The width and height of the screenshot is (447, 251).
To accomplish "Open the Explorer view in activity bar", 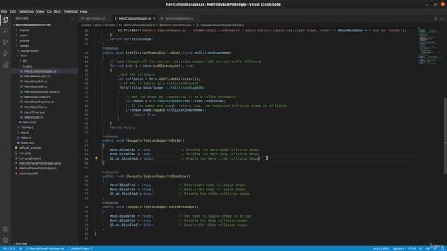I will point(6,20).
